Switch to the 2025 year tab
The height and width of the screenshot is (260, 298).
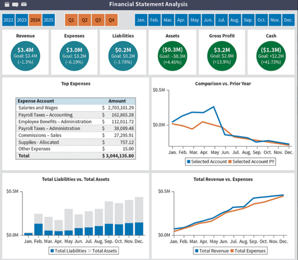tap(48, 20)
